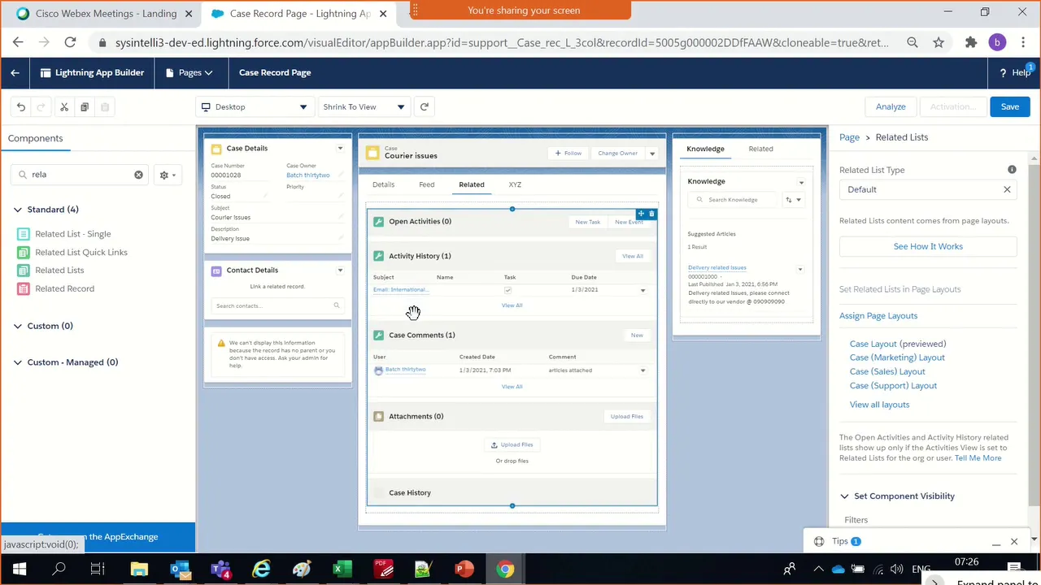Click the Analyze button

891,106
